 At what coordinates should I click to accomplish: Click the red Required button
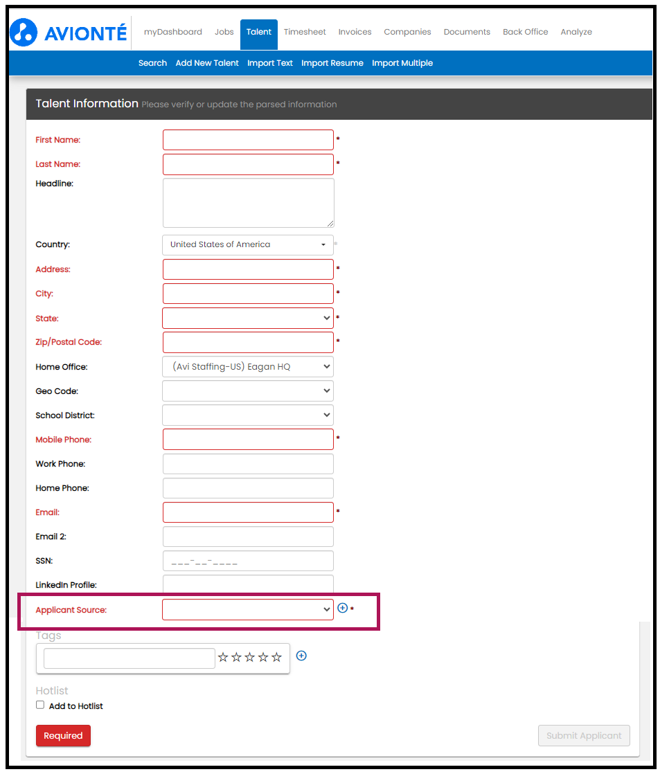tap(63, 735)
